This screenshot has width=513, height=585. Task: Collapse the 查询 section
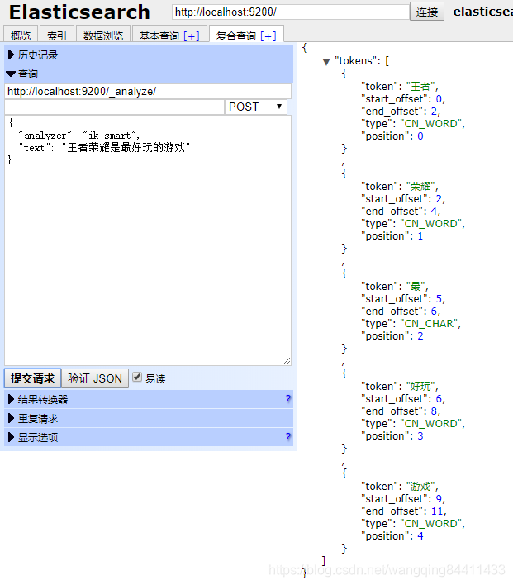(x=149, y=74)
